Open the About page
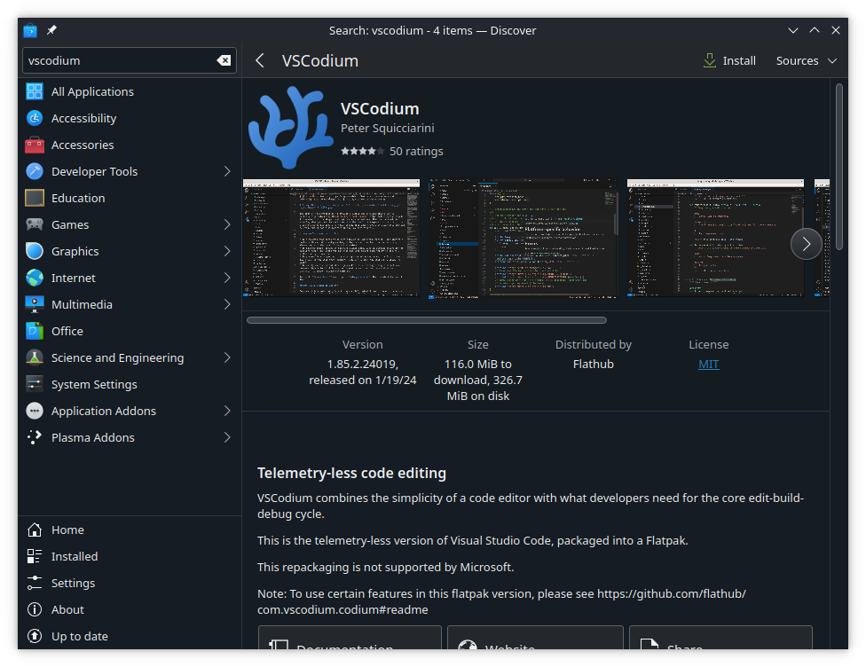866x667 pixels. 130,609
